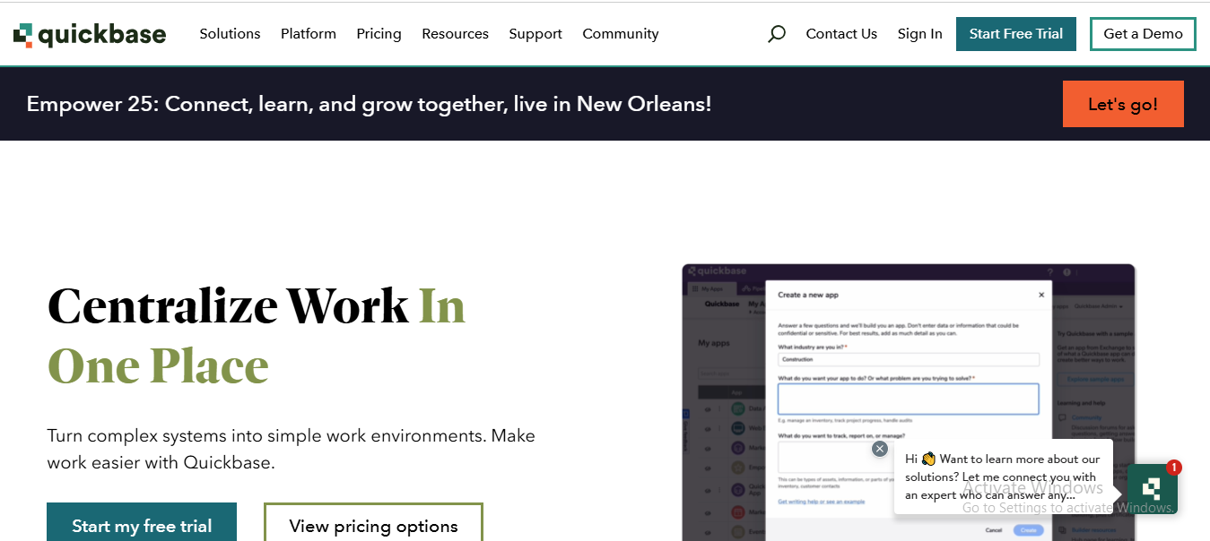Click the chat message bubble text
This screenshot has width=1210, height=541.
pos(1002,477)
